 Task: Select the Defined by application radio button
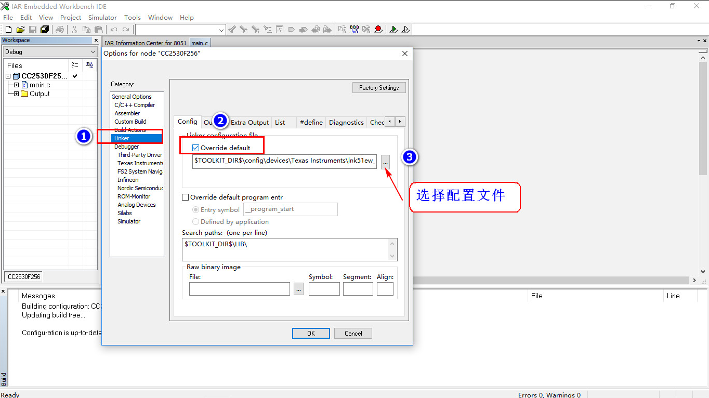[x=196, y=221]
